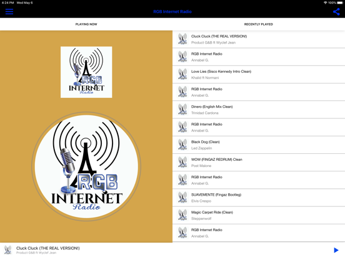Tap artist 'Product G&B ft Wyclef Jean' in list
Screen dimensions: 345x258
tap(213, 42)
